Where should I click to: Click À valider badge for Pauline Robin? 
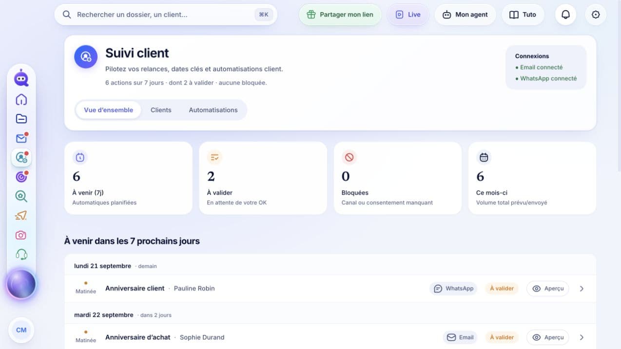pos(502,289)
